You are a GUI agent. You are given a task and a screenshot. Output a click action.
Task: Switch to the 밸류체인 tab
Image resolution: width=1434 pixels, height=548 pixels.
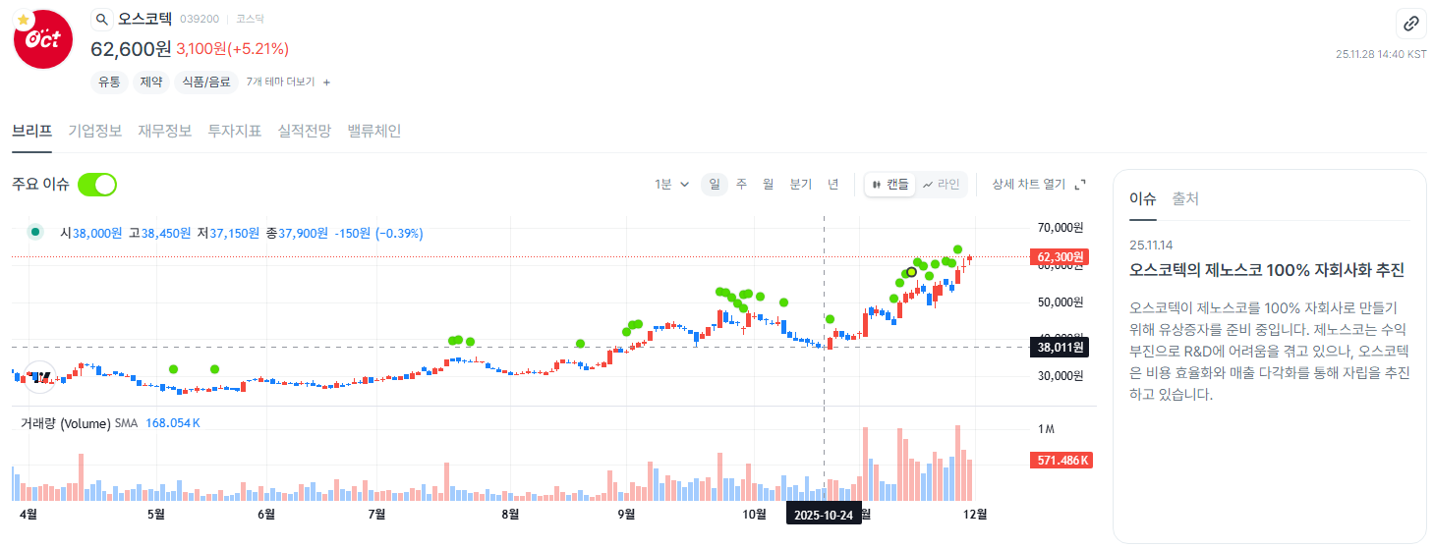(x=374, y=131)
